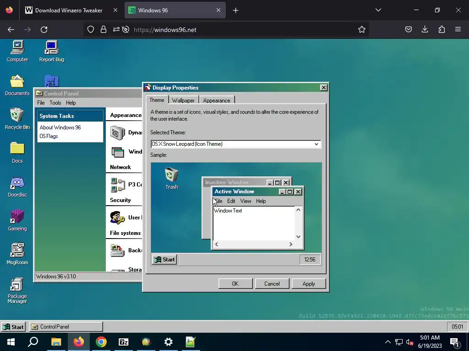Screen dimensions: 469x351
Task: Switch to the Theme tab
Action: click(x=157, y=100)
